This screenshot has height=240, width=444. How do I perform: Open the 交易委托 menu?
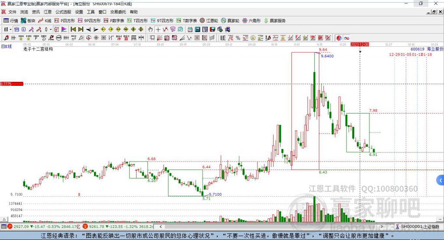tap(118, 12)
